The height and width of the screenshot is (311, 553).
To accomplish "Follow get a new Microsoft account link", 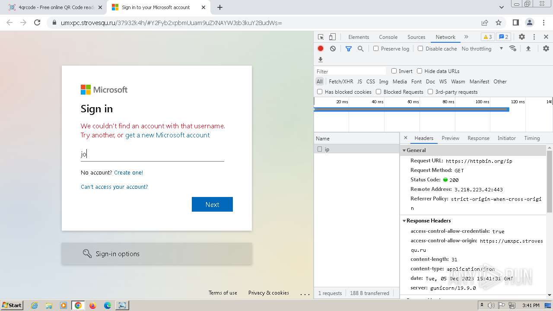I will (168, 135).
